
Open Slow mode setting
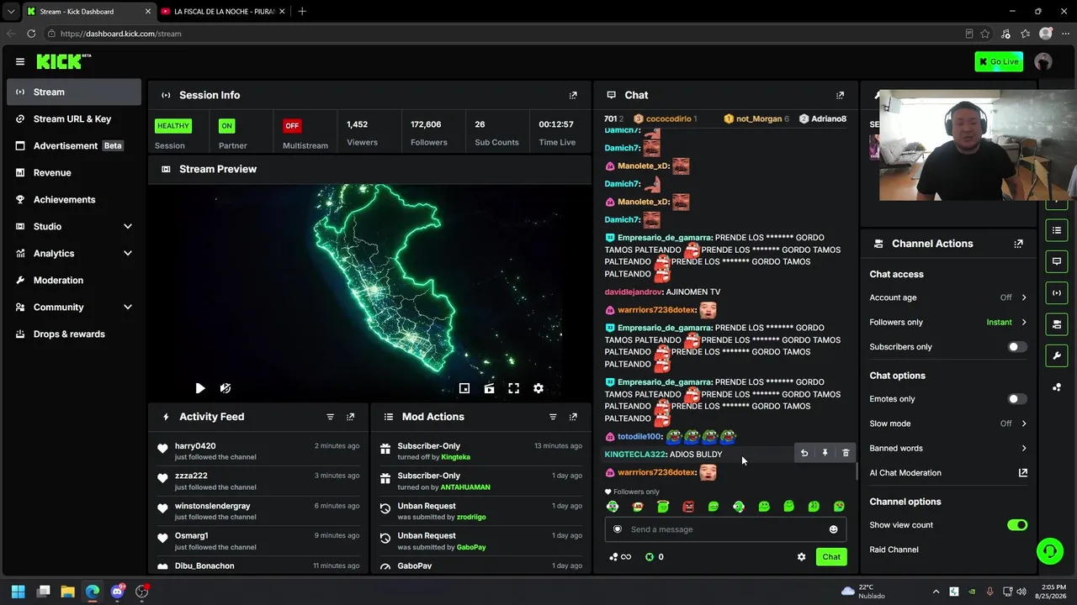point(948,423)
